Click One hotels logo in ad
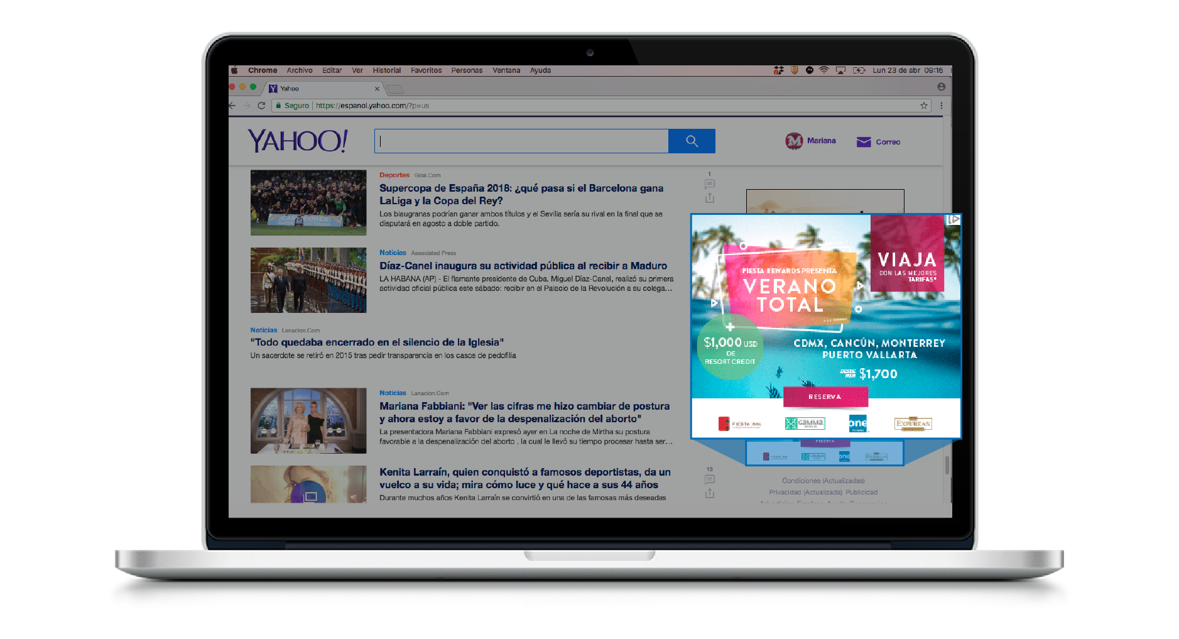Image resolution: width=1179 pixels, height=639 pixels. click(857, 423)
